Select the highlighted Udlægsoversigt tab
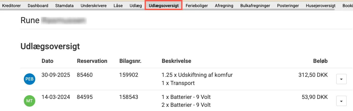The width and height of the screenshot is (353, 111). click(x=164, y=6)
